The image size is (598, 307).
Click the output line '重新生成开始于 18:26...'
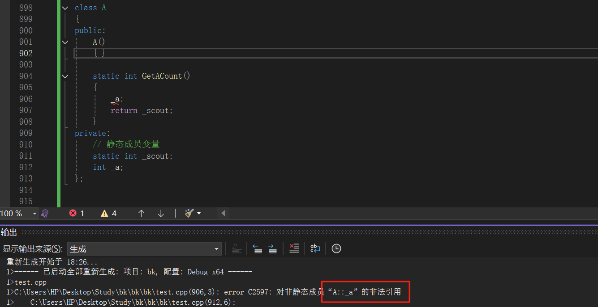[x=52, y=262]
